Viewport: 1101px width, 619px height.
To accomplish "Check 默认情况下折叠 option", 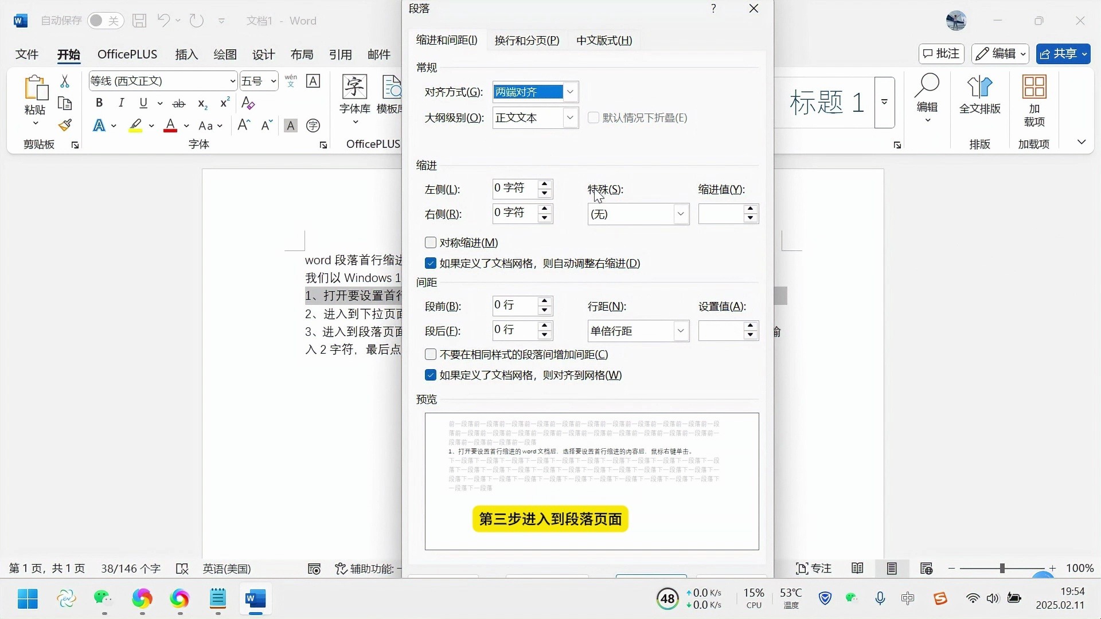I will pyautogui.click(x=594, y=117).
